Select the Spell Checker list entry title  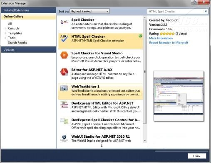click(x=83, y=20)
